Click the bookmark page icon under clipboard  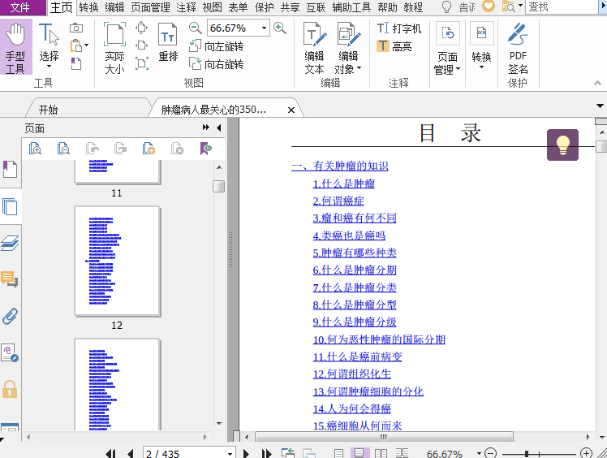click(x=76, y=63)
